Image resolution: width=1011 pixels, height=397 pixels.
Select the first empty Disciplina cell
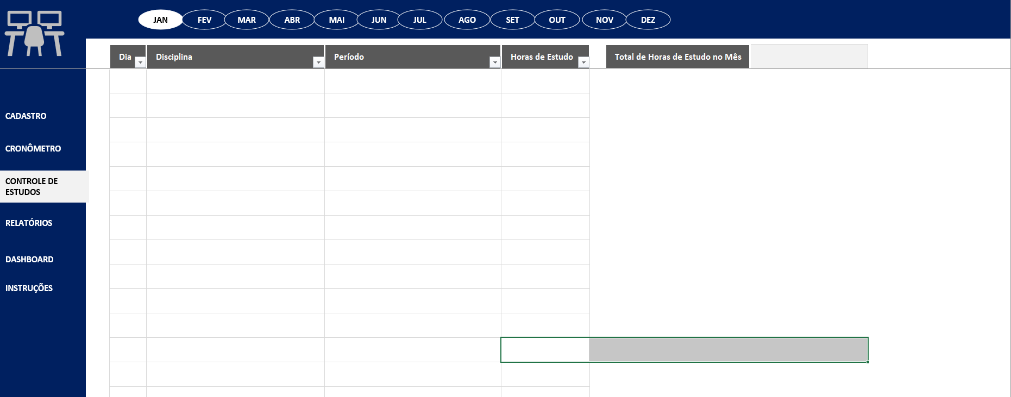click(236, 81)
